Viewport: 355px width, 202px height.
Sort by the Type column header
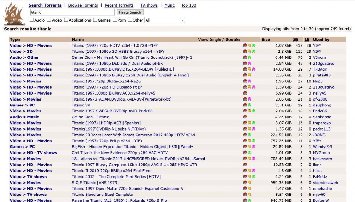coord(15,39)
